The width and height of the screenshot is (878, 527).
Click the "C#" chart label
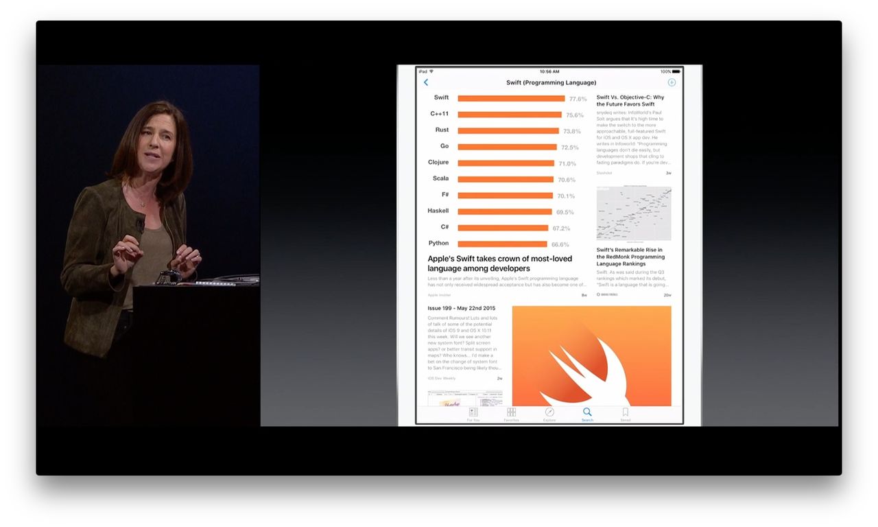pos(444,226)
